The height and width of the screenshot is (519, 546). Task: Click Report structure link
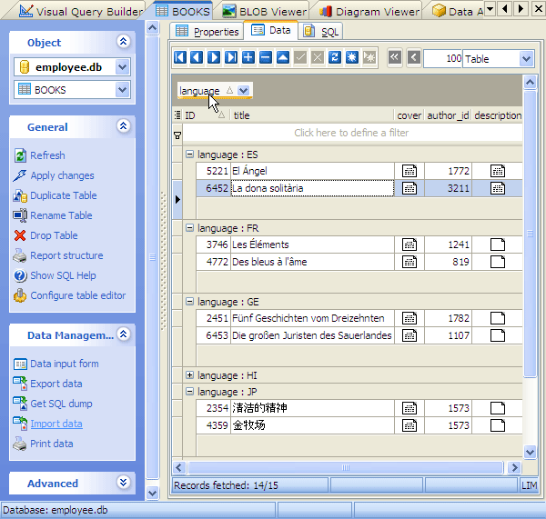(66, 255)
